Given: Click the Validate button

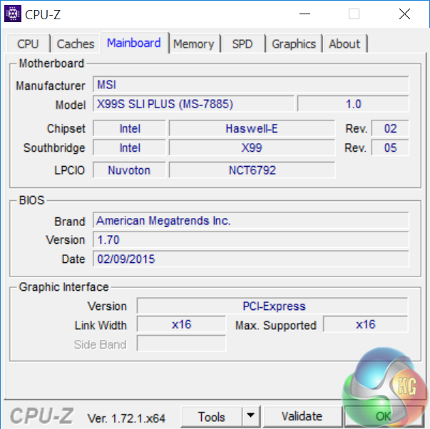Looking at the screenshot, I should (x=302, y=417).
